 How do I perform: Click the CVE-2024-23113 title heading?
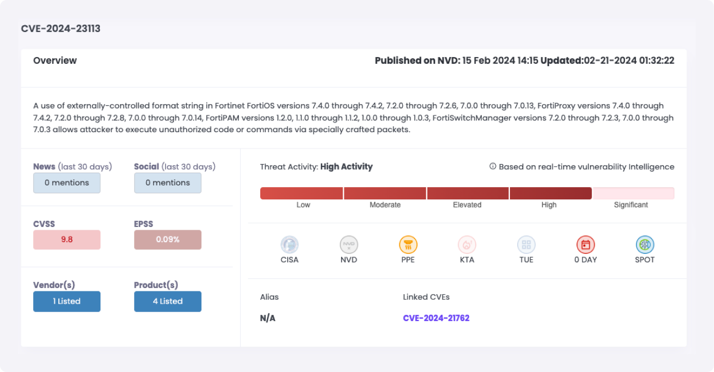[x=61, y=29]
